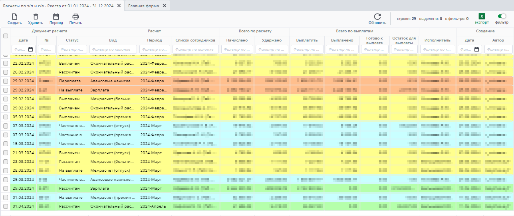Check the select-all checkbox in table header
This screenshot has width=514, height=216.
click(x=6, y=36)
